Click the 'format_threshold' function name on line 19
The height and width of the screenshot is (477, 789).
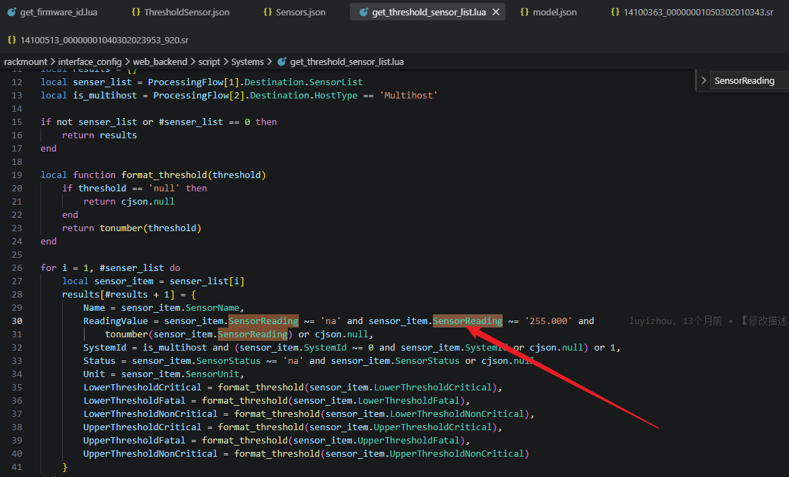tap(164, 175)
